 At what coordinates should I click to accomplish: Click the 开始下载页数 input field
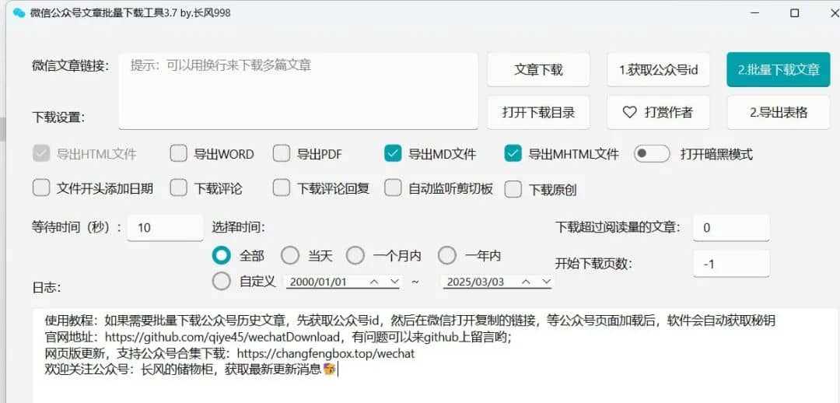pos(731,264)
